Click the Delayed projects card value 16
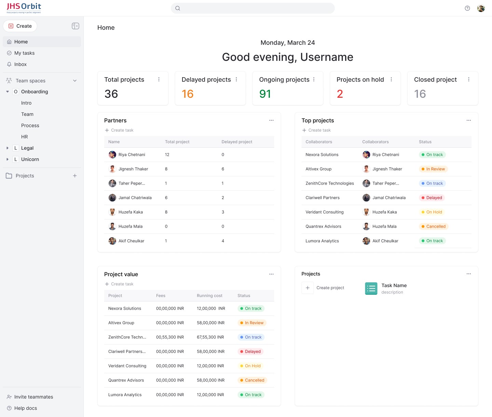The height and width of the screenshot is (417, 492). pyautogui.click(x=188, y=94)
